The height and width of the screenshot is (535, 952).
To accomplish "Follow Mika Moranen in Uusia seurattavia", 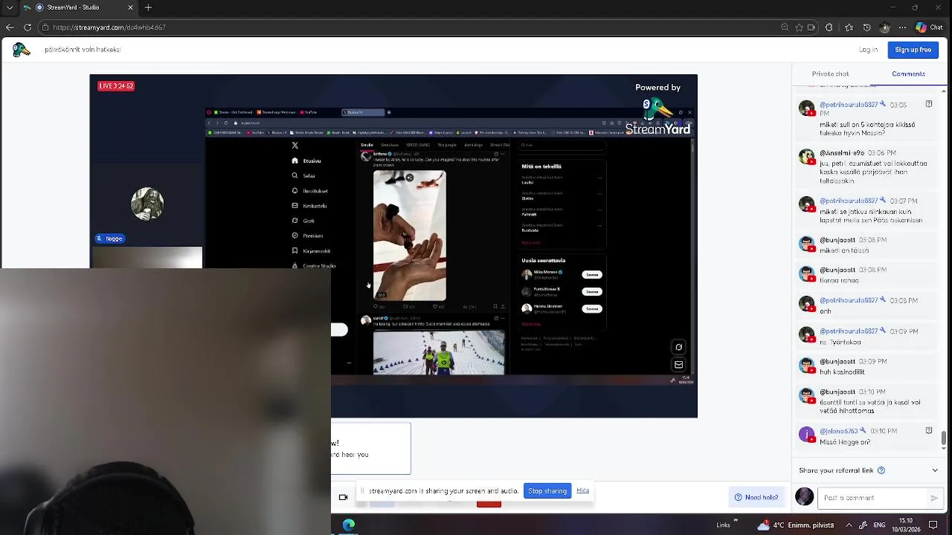I will click(591, 274).
